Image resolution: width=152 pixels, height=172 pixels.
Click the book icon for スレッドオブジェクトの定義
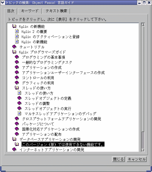click(20, 98)
